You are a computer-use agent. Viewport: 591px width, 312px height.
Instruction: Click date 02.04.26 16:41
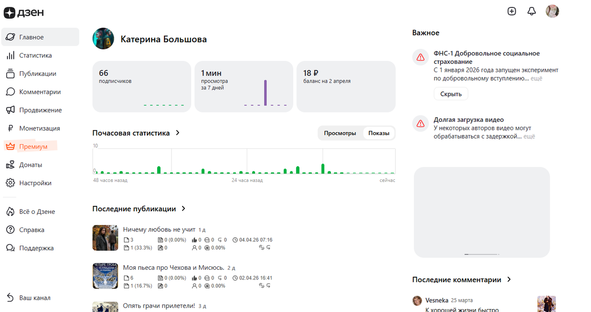click(256, 278)
